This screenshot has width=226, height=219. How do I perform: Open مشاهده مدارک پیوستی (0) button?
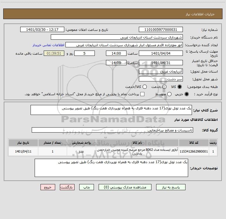(x=125, y=187)
